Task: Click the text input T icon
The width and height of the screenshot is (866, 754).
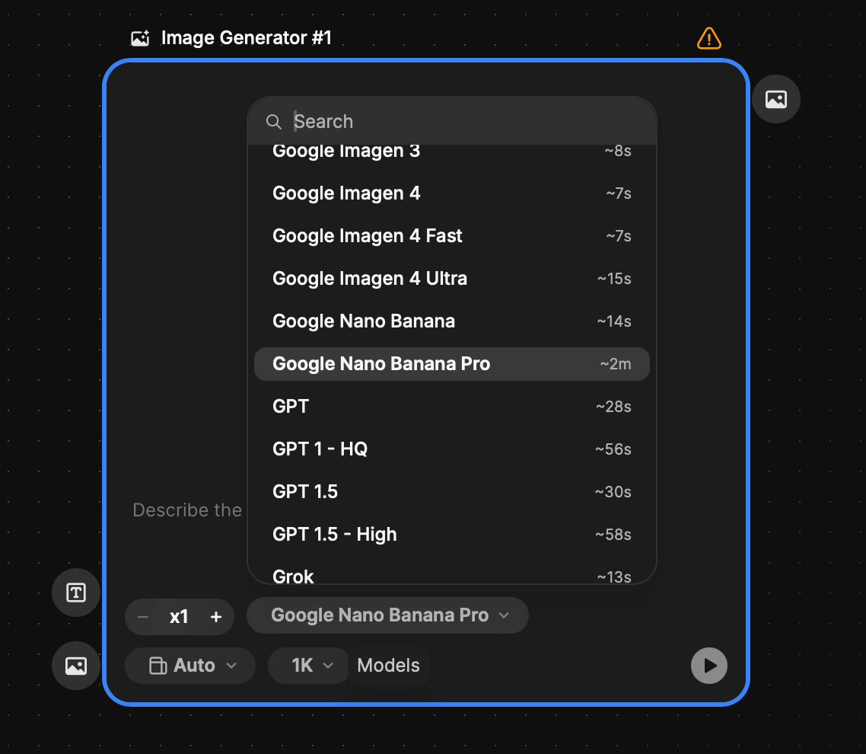Action: (x=76, y=593)
